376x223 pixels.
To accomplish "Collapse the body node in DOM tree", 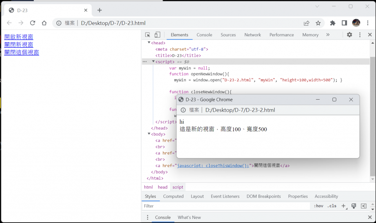I will (149, 134).
